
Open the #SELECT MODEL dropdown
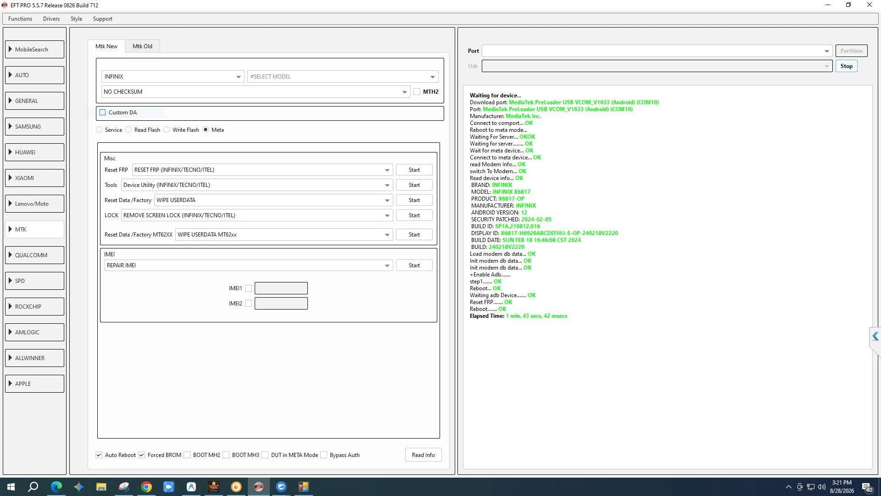click(x=343, y=77)
